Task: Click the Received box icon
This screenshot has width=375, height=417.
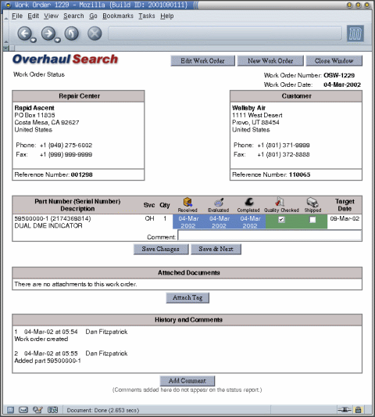Action: [187, 202]
